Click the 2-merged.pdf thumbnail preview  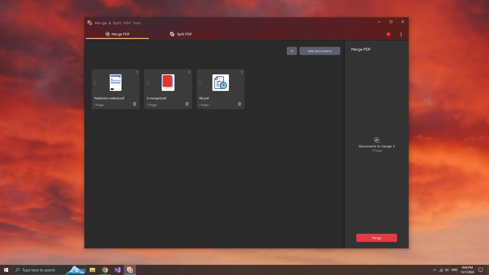(x=168, y=82)
